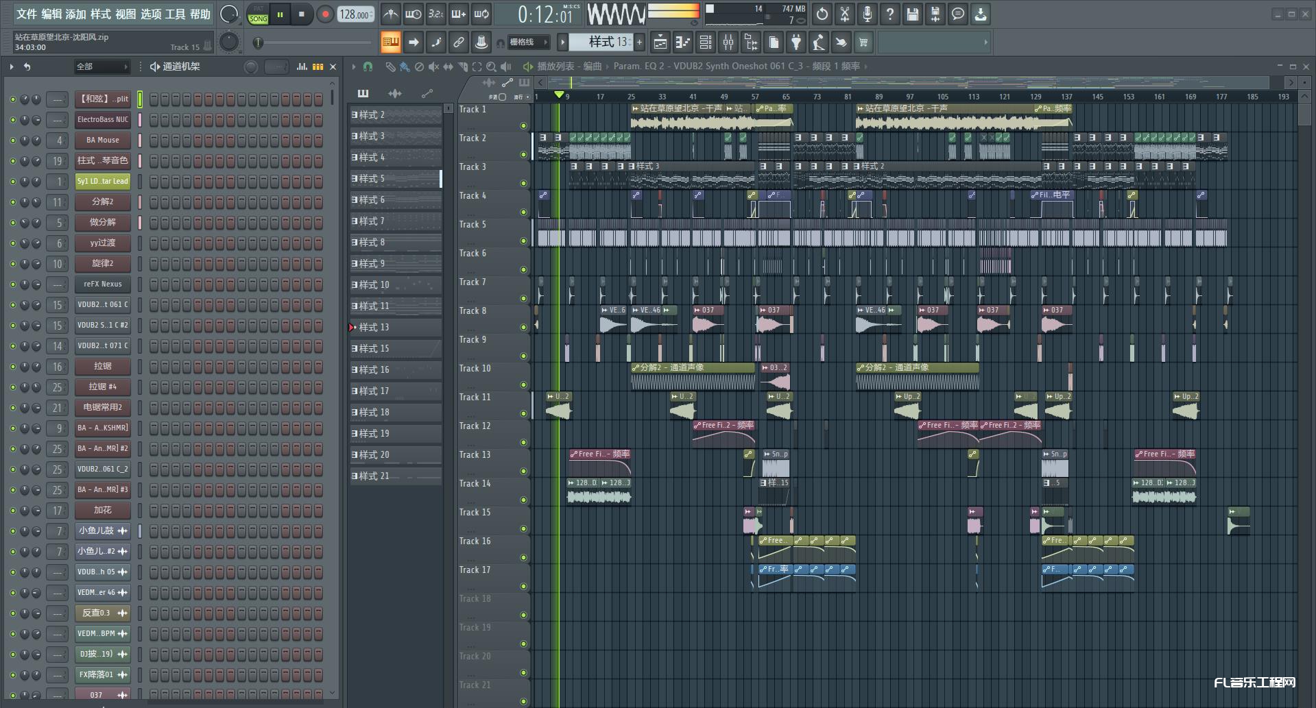This screenshot has height=708, width=1316.
Task: Mute Track 5 with its green dot
Action: tap(523, 241)
